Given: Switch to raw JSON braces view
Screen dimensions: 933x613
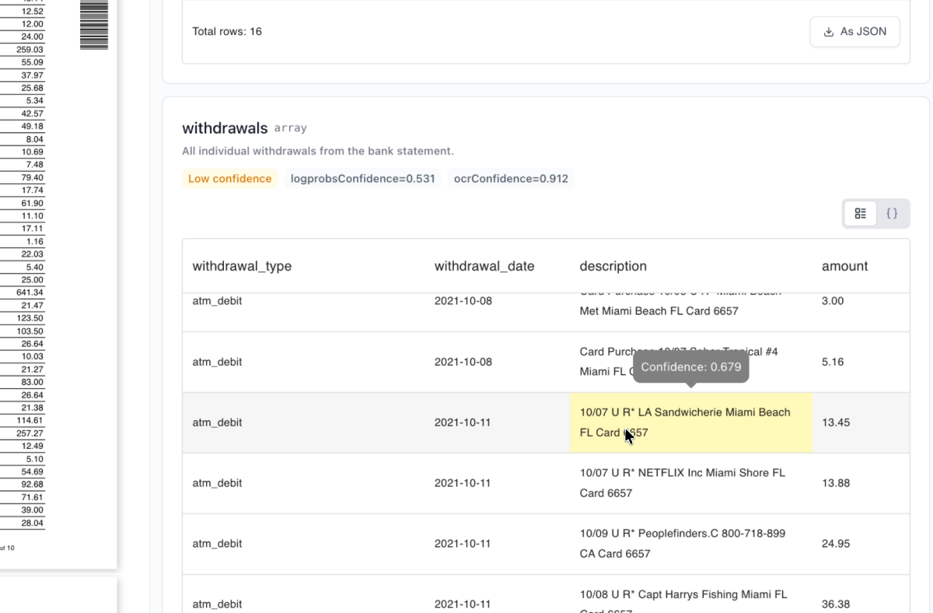Looking at the screenshot, I should point(892,213).
